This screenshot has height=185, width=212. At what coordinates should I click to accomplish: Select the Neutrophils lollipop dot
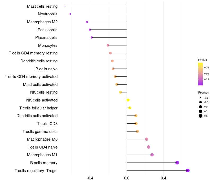(70, 14)
